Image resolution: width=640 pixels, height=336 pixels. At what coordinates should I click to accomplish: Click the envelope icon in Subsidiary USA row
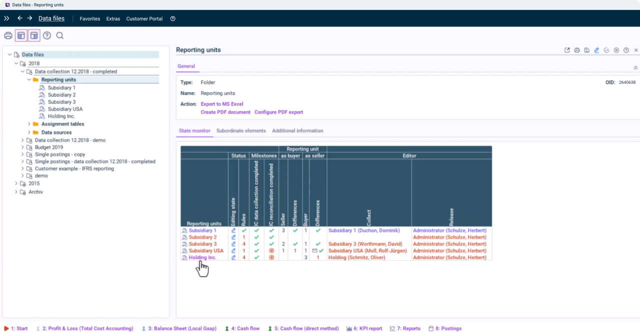pos(314,250)
